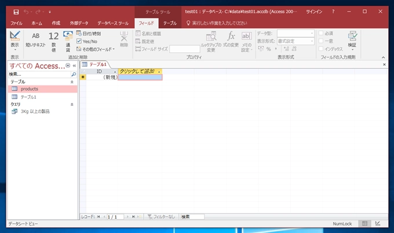Screen dimensions: 394x233
Task: Open the navigation pane category dropdown
Action: coord(68,65)
